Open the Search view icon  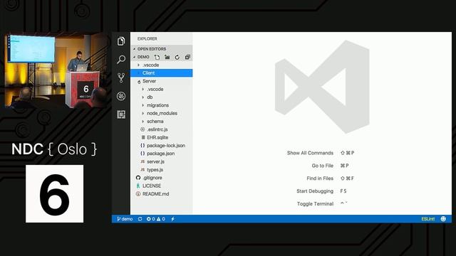pos(121,60)
